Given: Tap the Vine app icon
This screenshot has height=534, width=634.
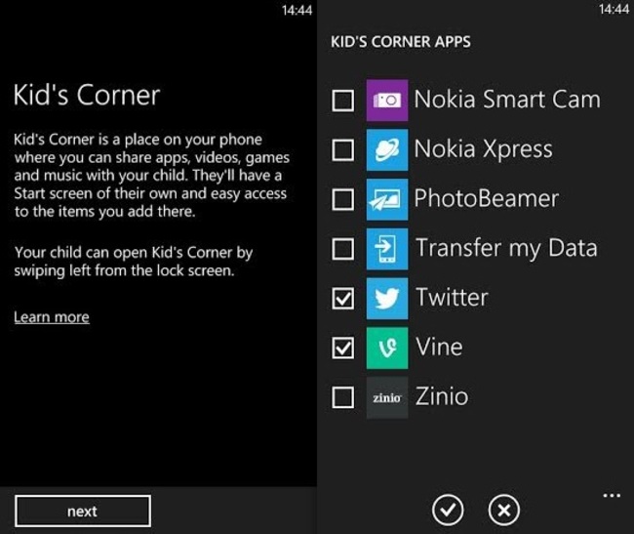Looking at the screenshot, I should click(387, 348).
